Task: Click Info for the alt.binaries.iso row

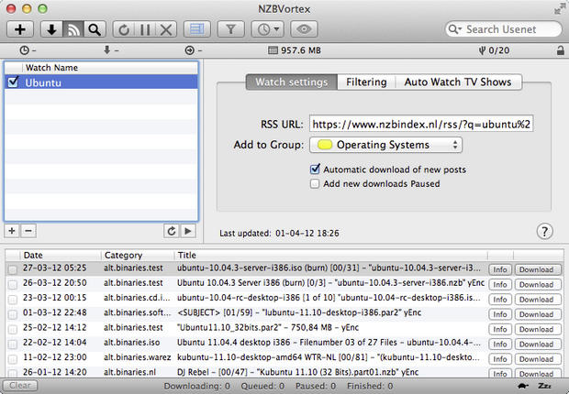Action: (x=499, y=344)
